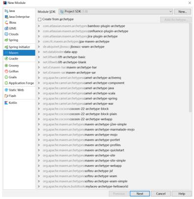The width and height of the screenshot is (194, 199).
Task: Enable Create from archetype checkbox
Action: 39,19
